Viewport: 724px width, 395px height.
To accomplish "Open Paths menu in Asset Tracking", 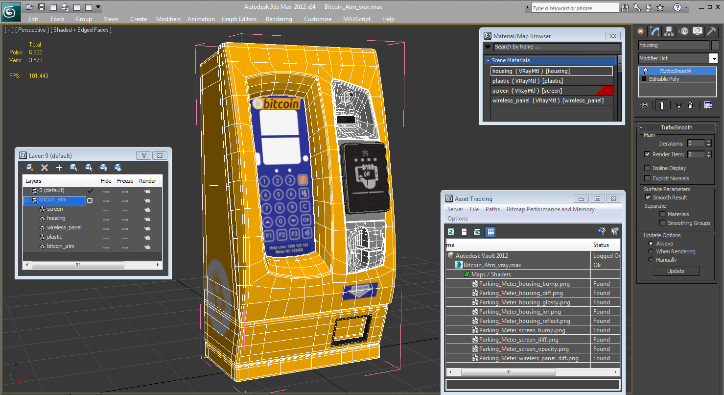I will tap(492, 209).
